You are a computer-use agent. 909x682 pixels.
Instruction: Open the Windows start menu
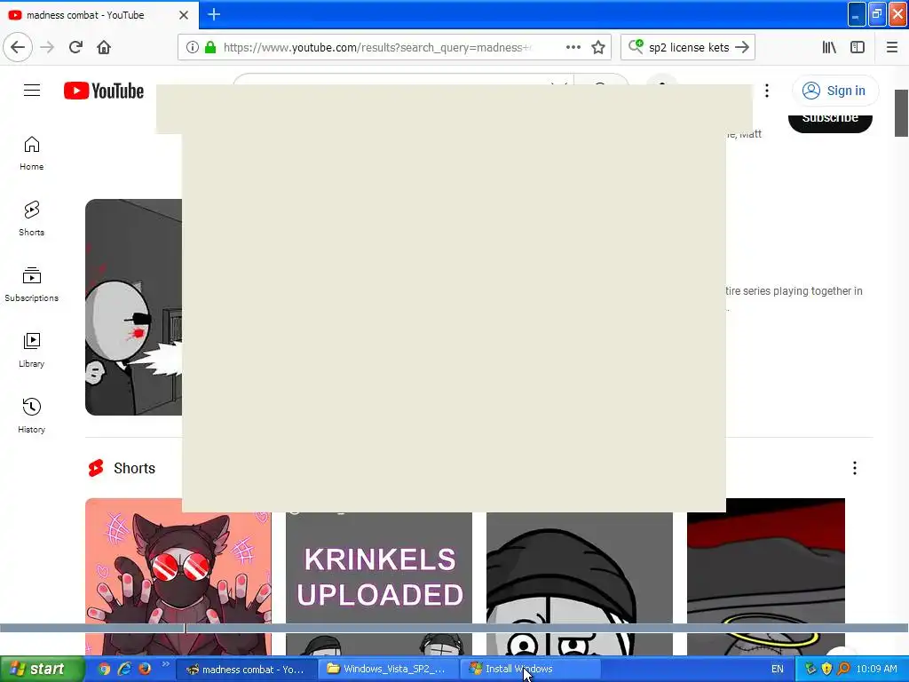(x=41, y=669)
